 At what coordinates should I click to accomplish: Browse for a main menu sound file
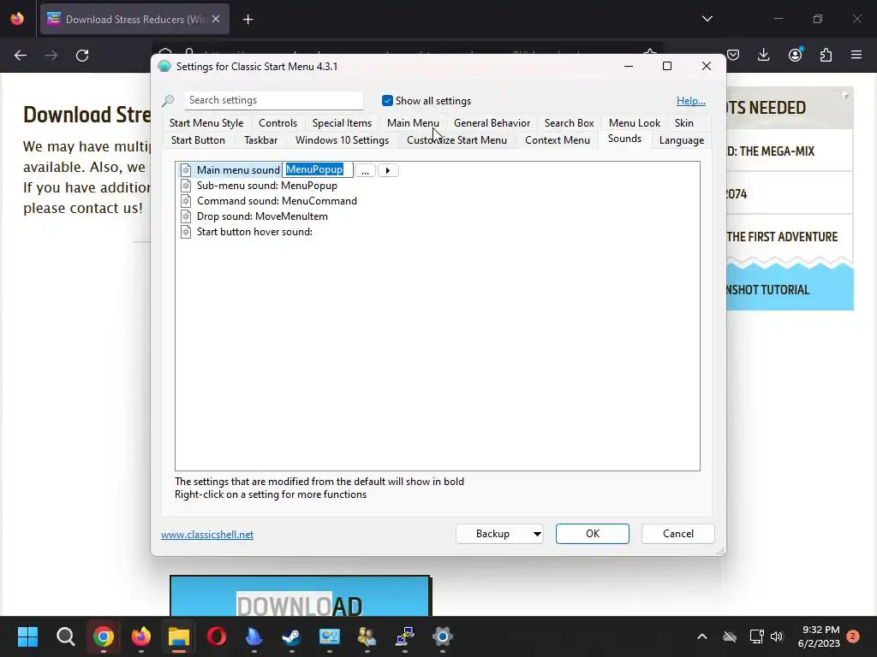(x=365, y=170)
